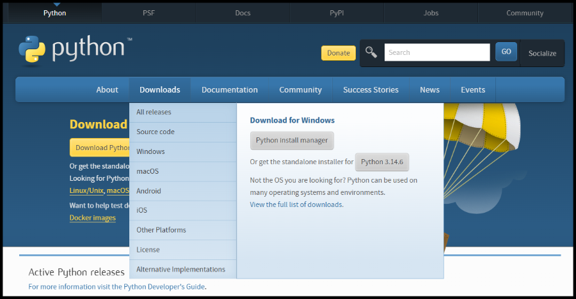Select Windows in the Downloads menu
Viewport: 576px width, 299px height.
[x=182, y=152]
